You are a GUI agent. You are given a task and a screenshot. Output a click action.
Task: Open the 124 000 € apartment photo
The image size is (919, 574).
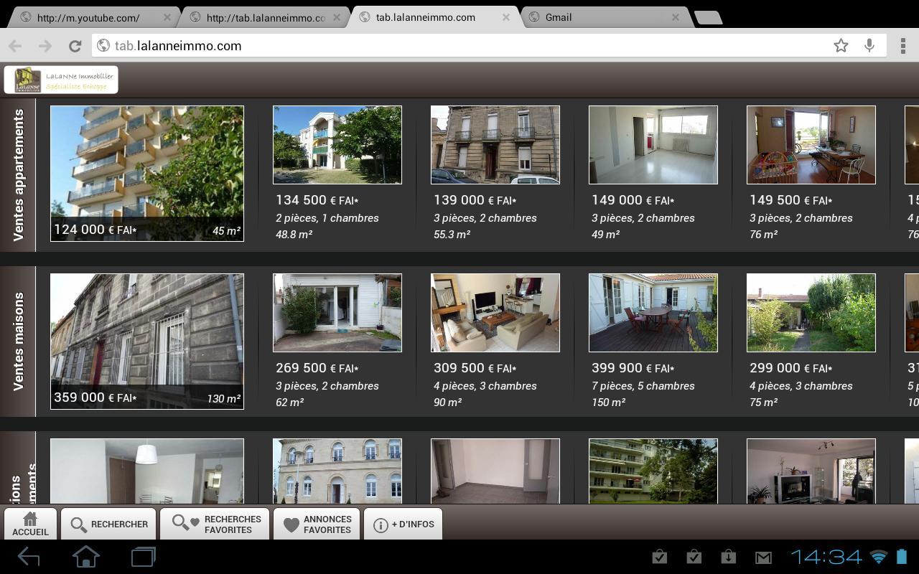(x=147, y=174)
